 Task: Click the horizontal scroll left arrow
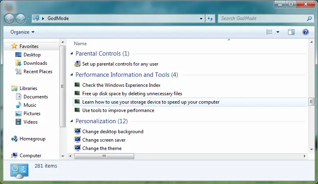70,156
